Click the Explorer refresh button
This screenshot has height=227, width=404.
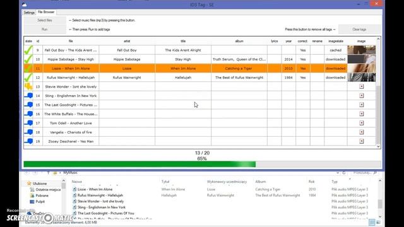point(344,173)
